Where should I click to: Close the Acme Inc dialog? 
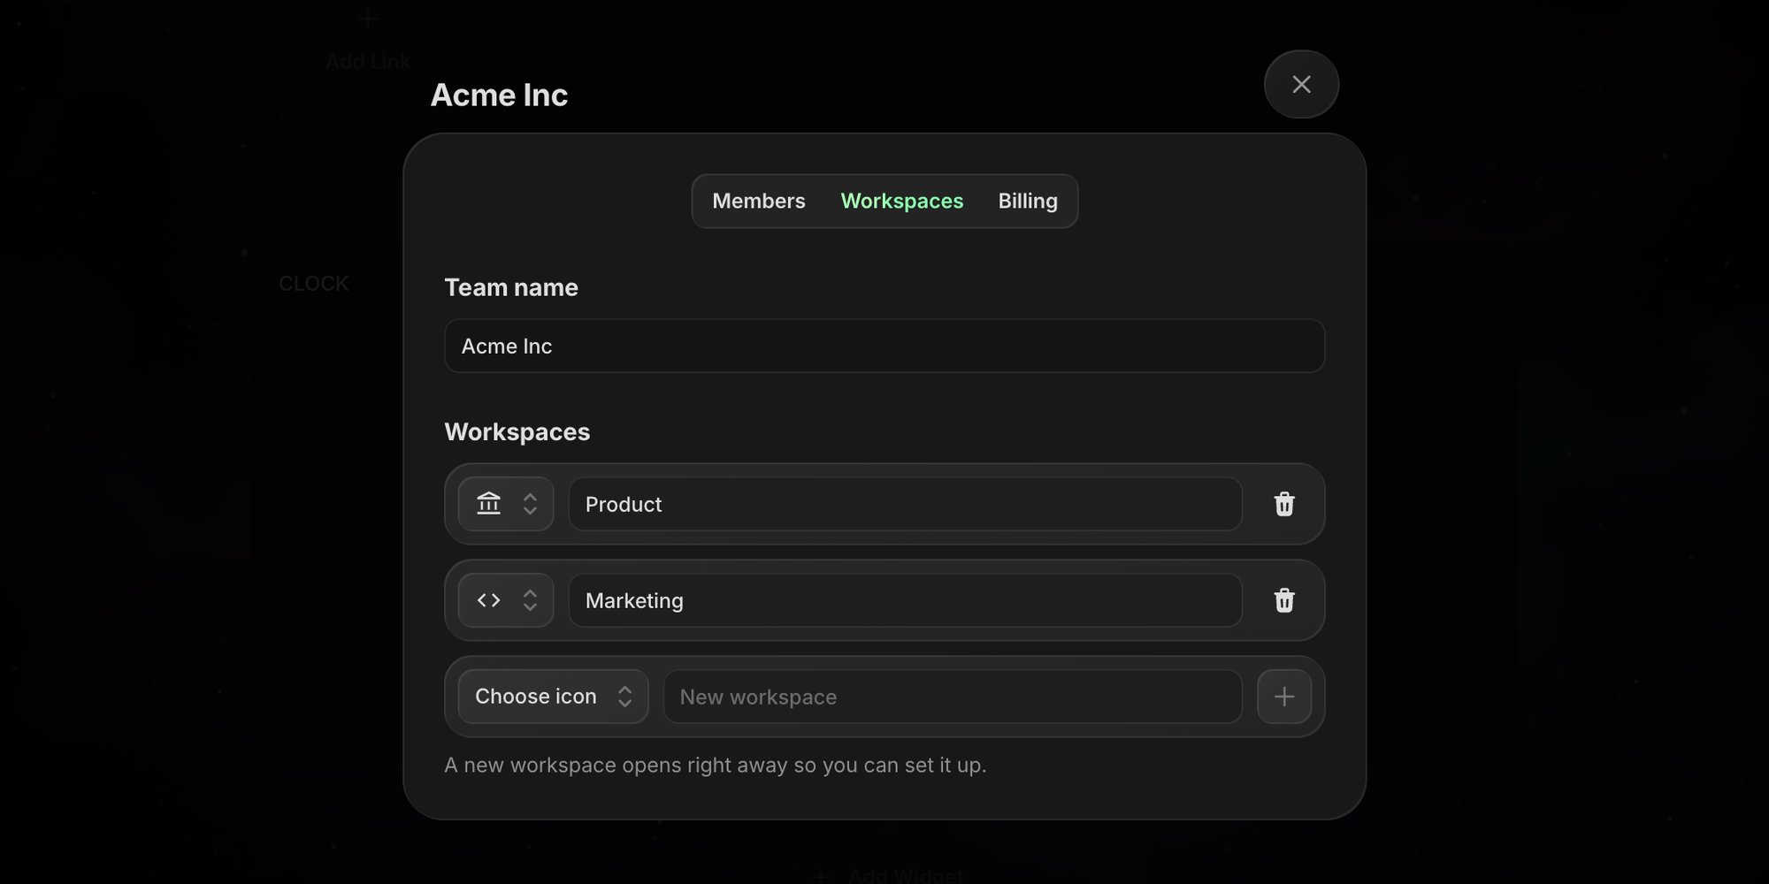click(1301, 84)
